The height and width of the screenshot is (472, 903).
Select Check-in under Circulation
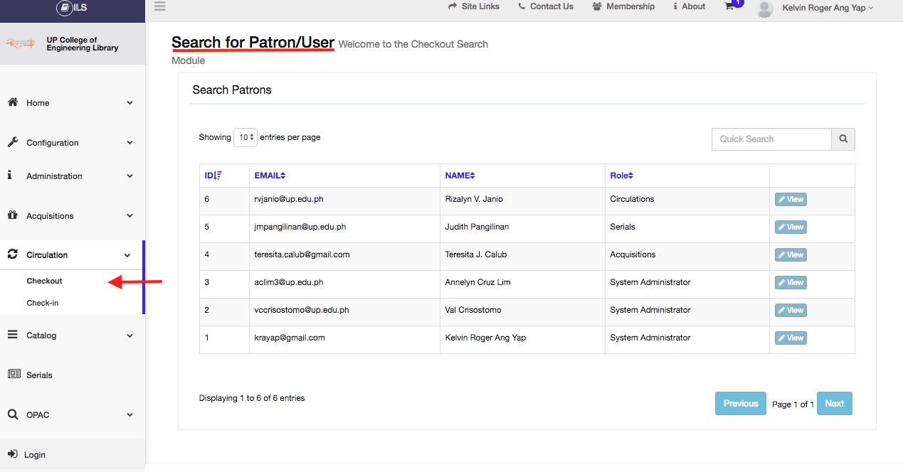point(43,303)
